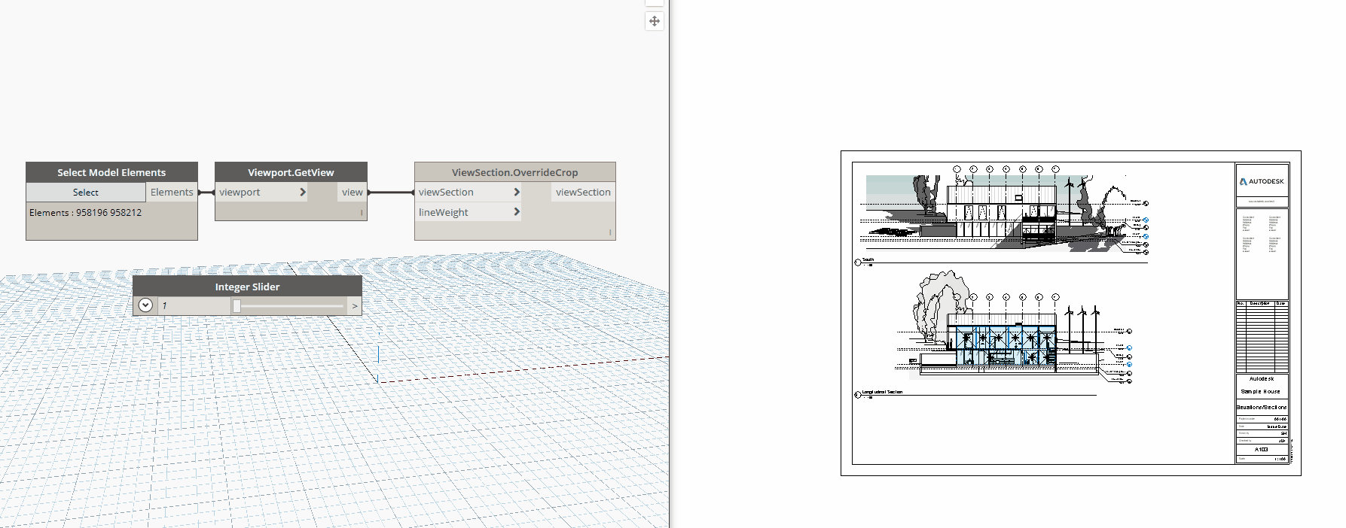Image resolution: width=1346 pixels, height=528 pixels.
Task: Expand the Integer Slider settings chevron
Action: click(x=145, y=305)
